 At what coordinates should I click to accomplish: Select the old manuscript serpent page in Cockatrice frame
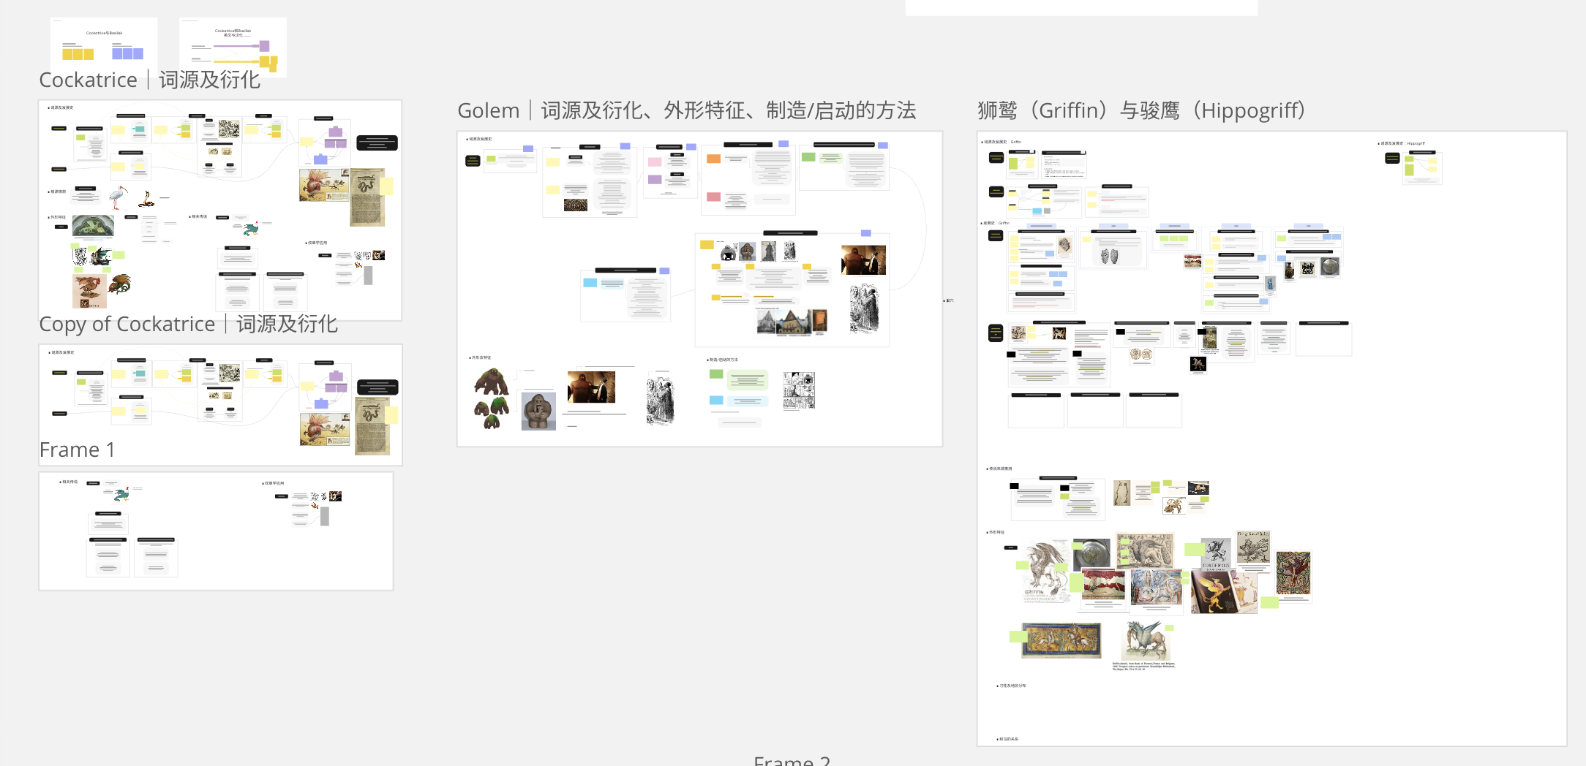pos(368,197)
